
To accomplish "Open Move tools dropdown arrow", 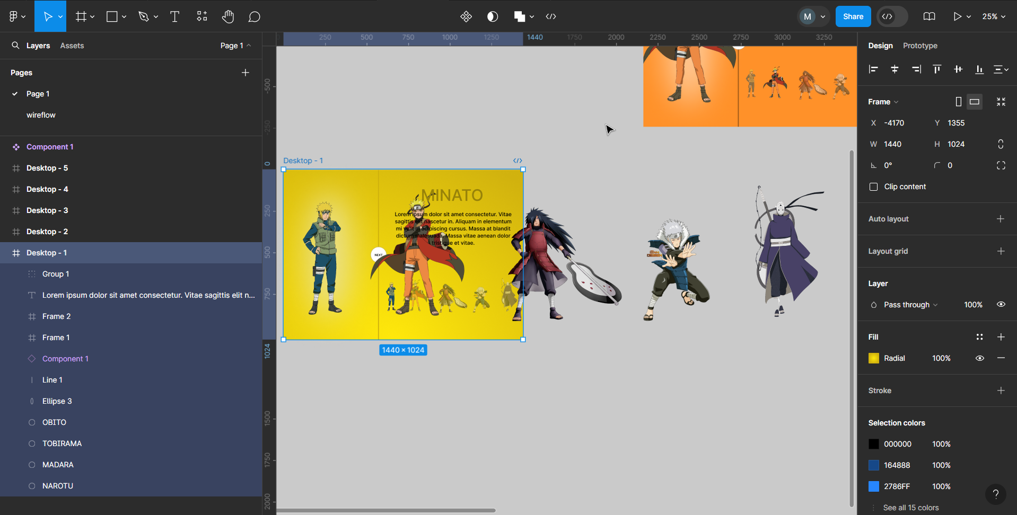I will pos(60,17).
